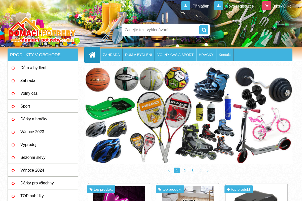
Task: Click the carousel next arrow
Action: click(x=208, y=171)
